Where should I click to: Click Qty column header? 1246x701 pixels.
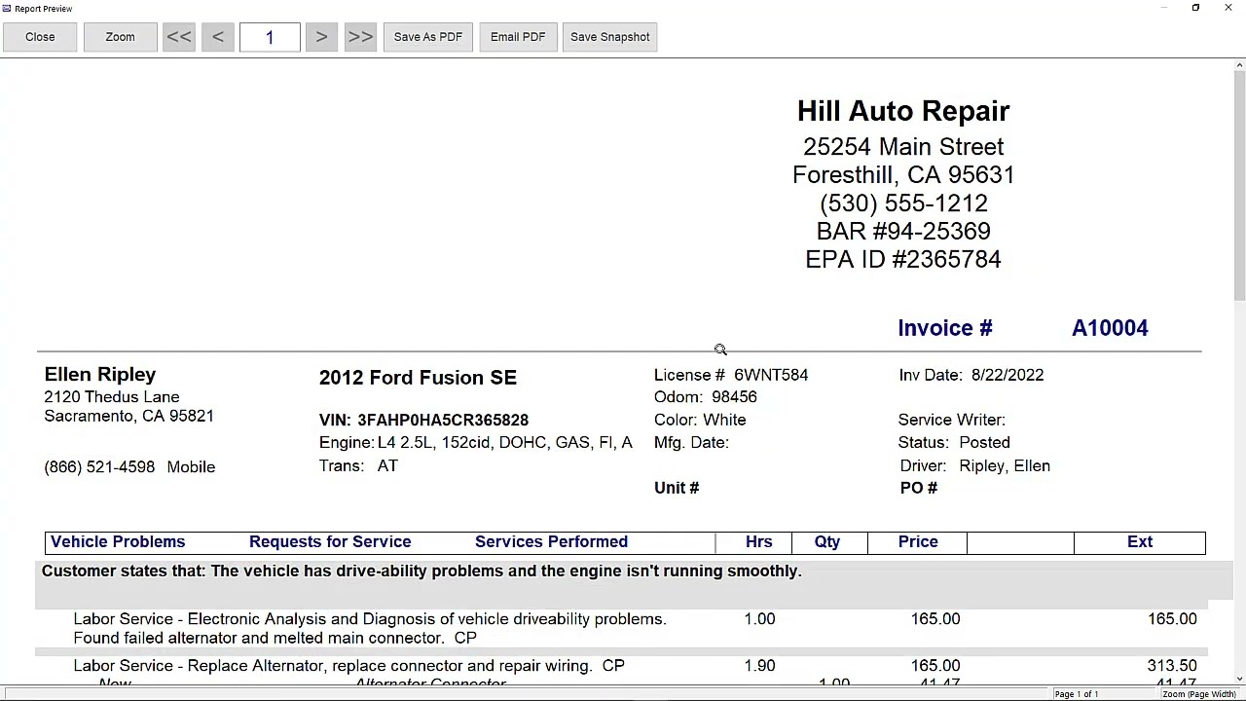coord(827,541)
